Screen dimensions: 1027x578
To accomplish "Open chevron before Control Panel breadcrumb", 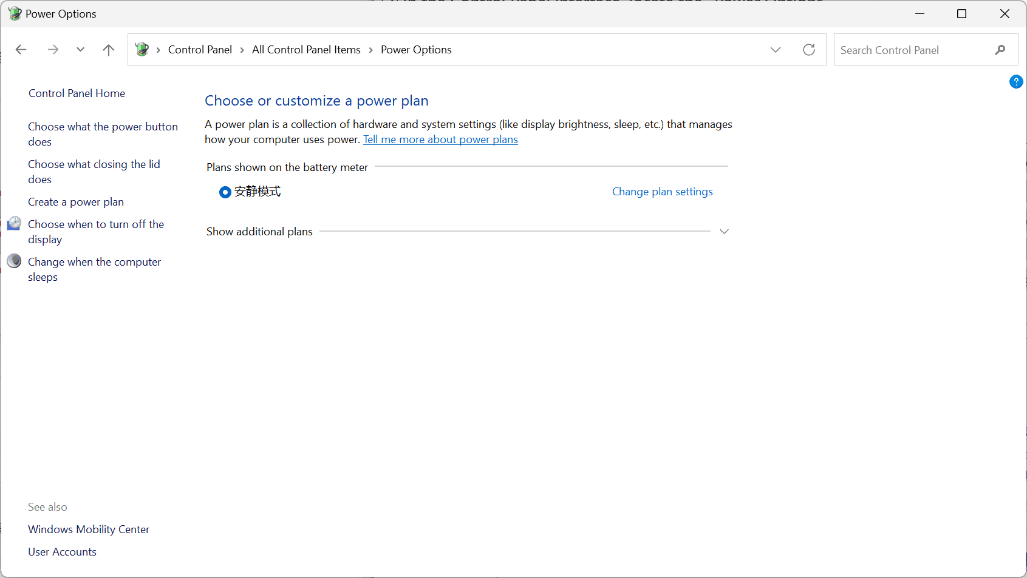I will coord(158,50).
